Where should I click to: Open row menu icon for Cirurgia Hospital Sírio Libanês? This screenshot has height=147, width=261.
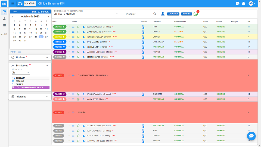(73, 75)
